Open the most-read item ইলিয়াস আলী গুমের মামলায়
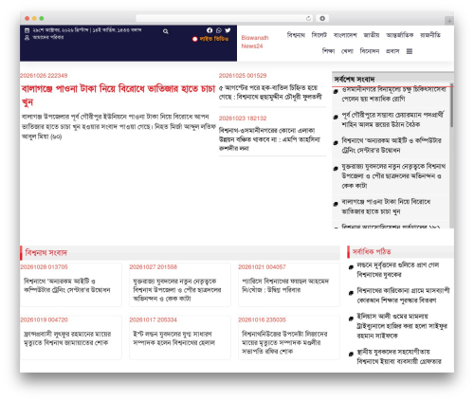The width and height of the screenshot is (474, 401). pos(402,326)
